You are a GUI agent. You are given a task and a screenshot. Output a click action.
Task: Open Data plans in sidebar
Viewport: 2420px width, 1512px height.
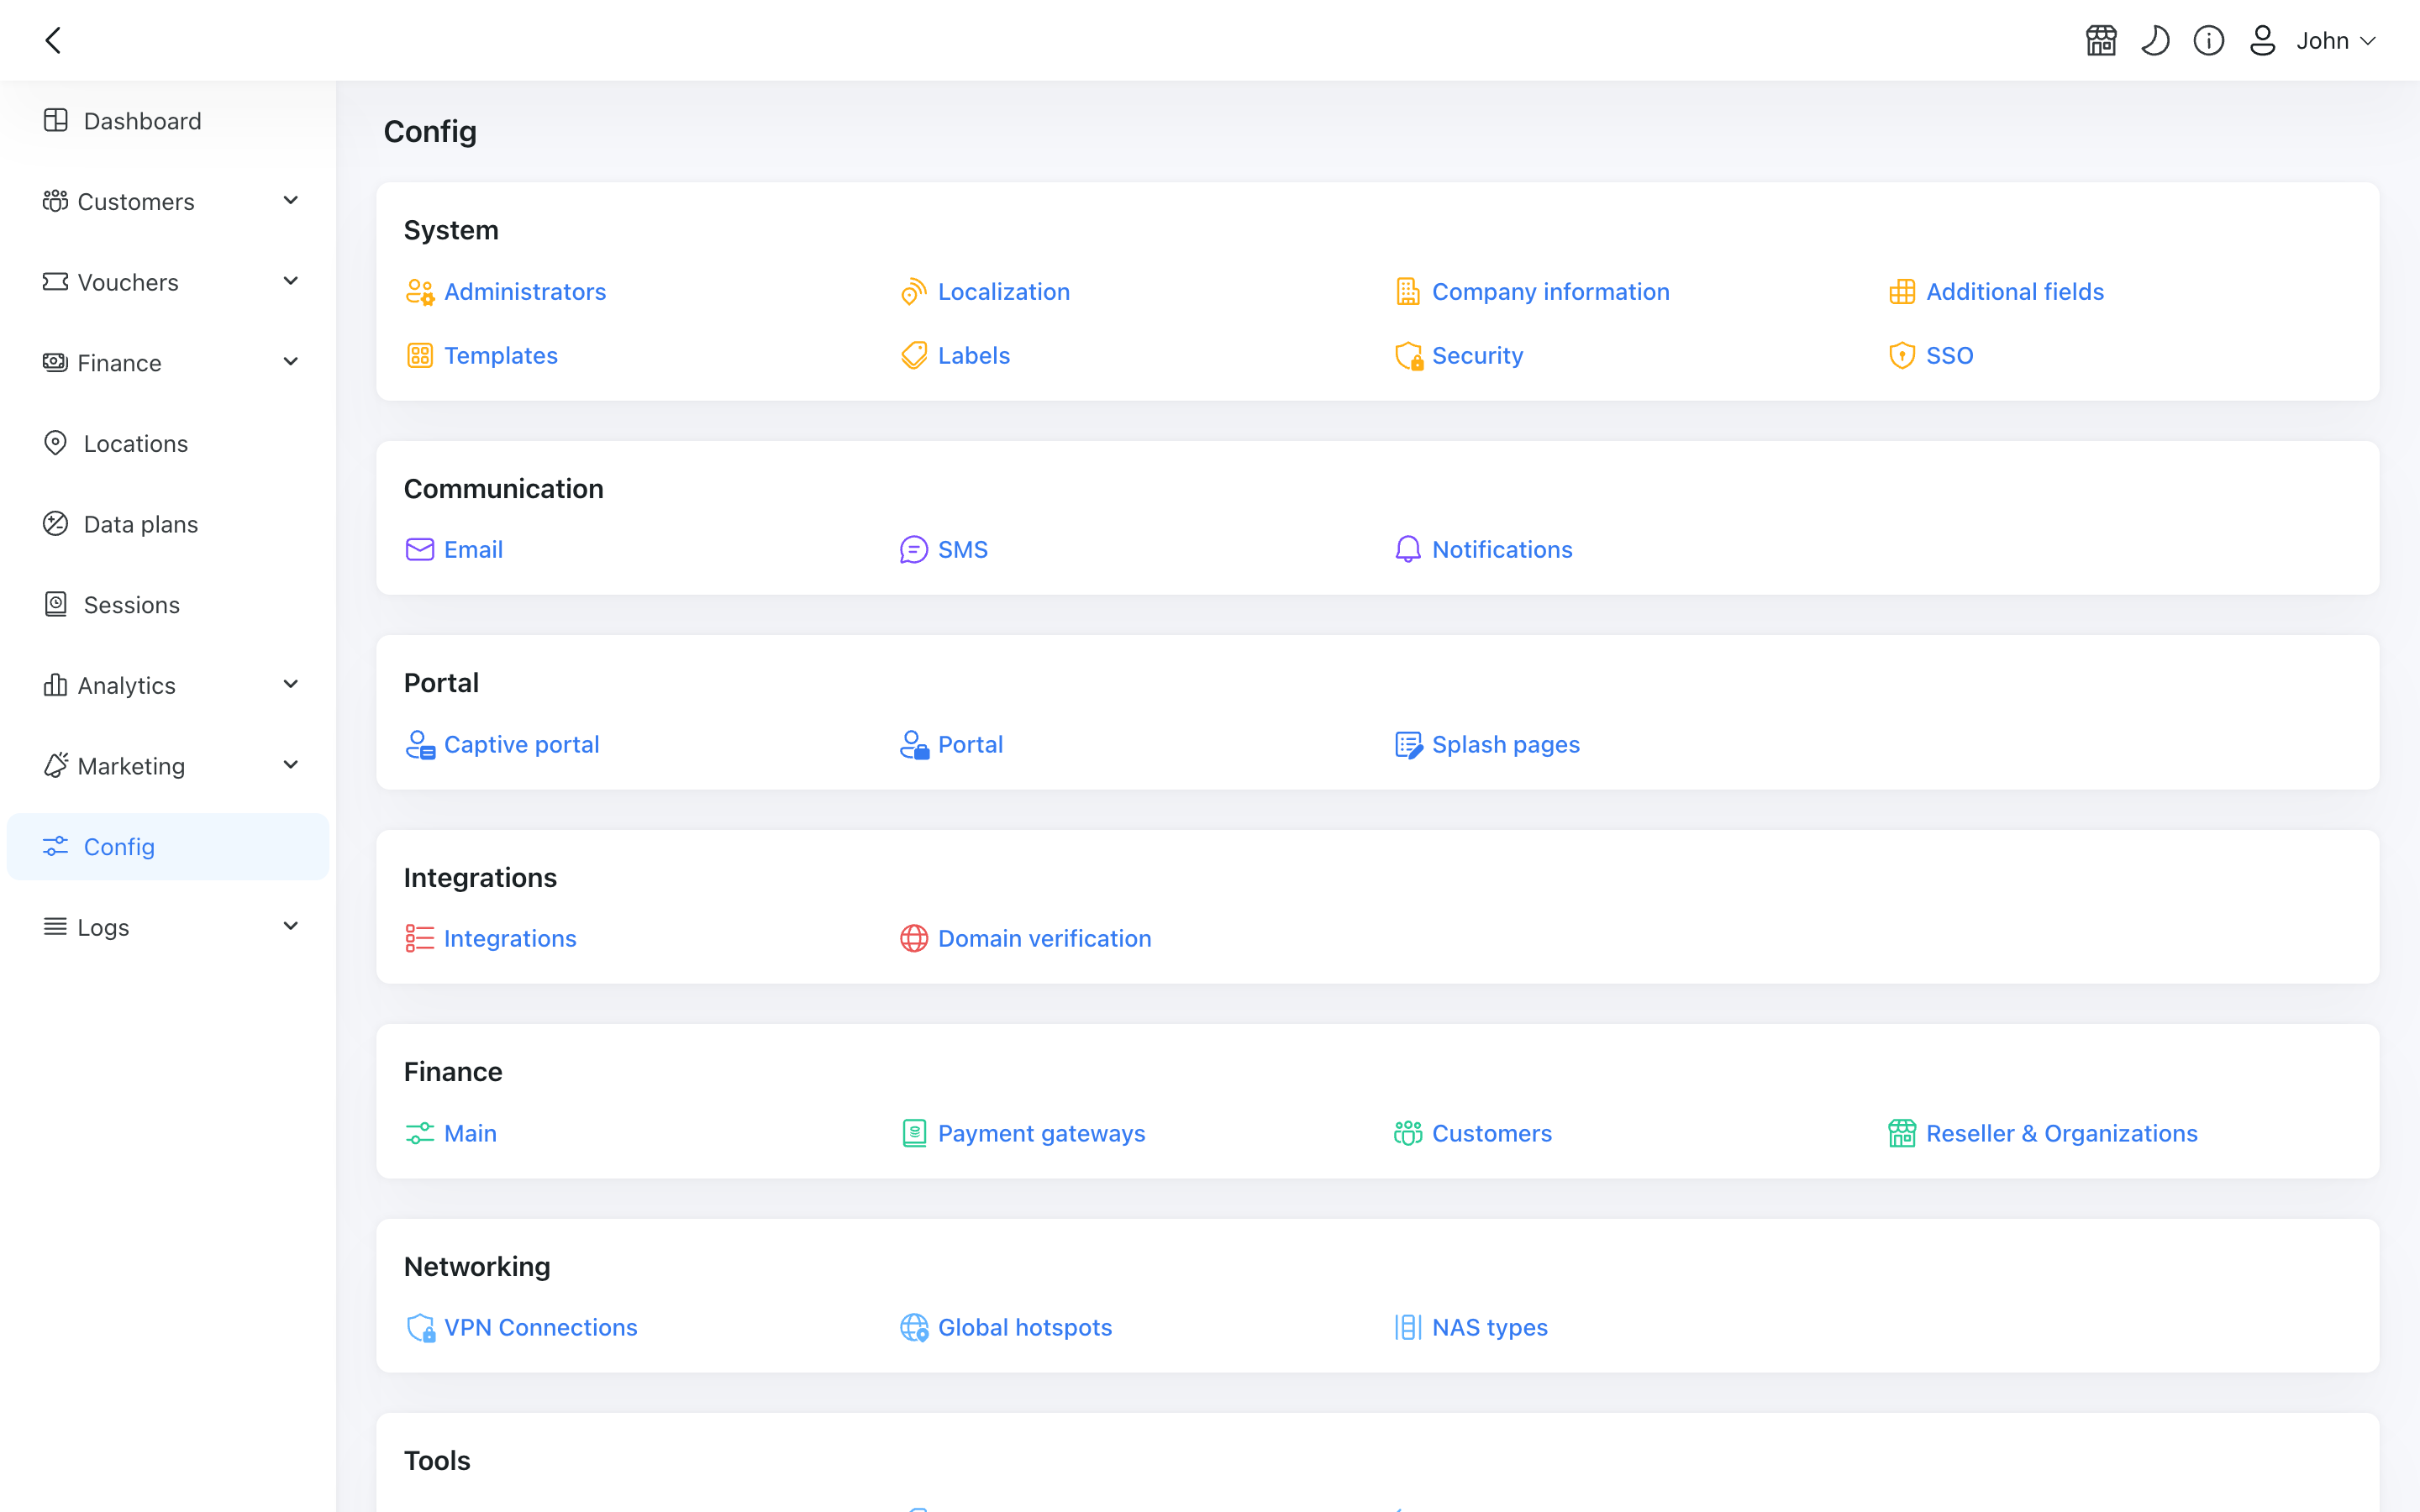point(168,524)
